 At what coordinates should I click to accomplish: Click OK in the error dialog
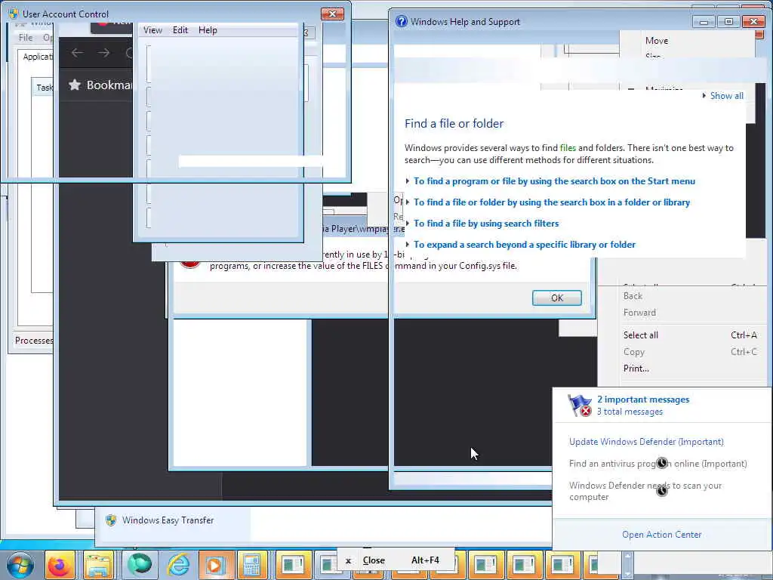pyautogui.click(x=556, y=298)
